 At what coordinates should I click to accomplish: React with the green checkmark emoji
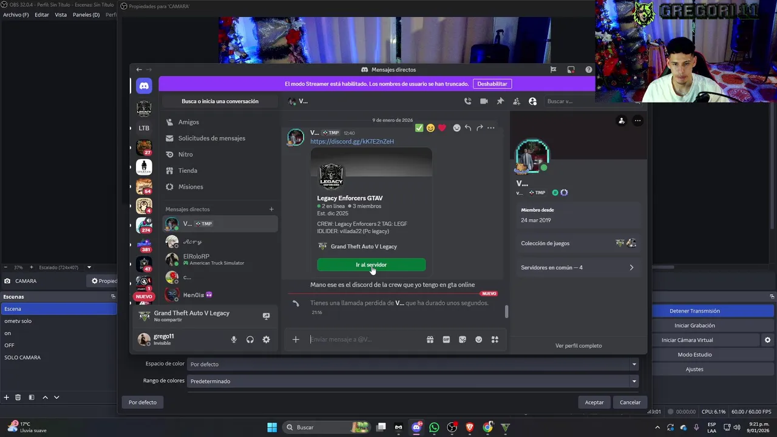click(x=419, y=127)
